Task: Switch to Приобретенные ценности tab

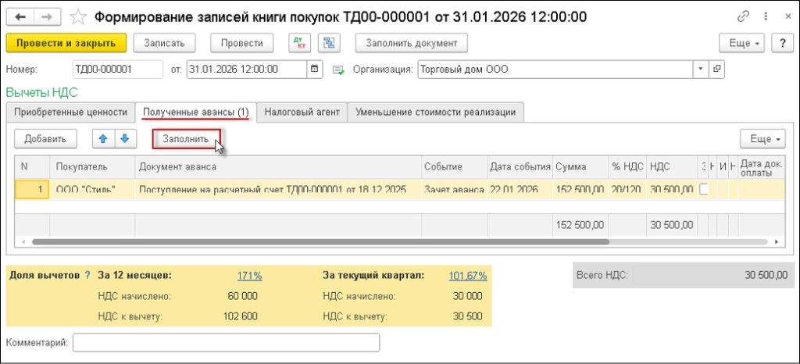Action: point(70,112)
